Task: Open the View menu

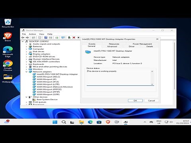Action: [41, 34]
